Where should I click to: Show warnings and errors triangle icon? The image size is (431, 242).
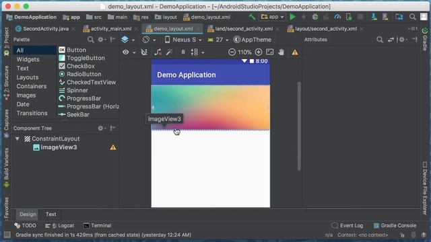coord(295,52)
